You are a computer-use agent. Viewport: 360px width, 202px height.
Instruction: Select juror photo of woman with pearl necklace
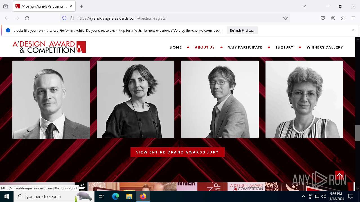[304, 99]
